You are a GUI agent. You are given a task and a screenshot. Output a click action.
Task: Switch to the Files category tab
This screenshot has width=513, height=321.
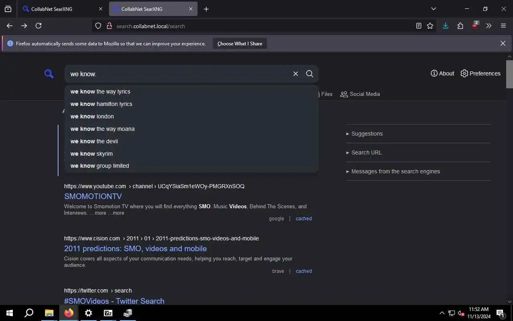point(326,94)
